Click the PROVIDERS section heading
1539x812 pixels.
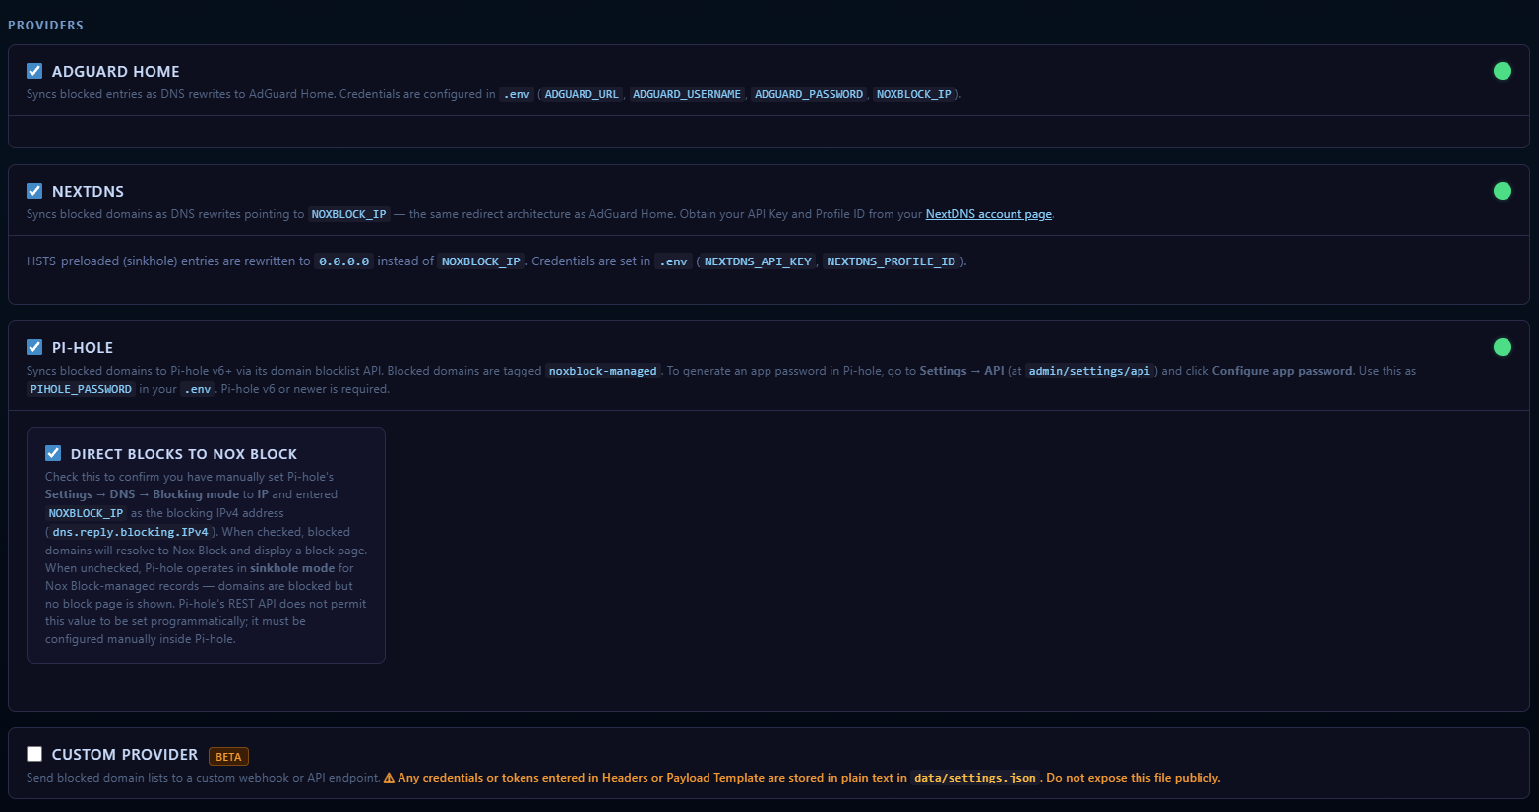tap(45, 25)
